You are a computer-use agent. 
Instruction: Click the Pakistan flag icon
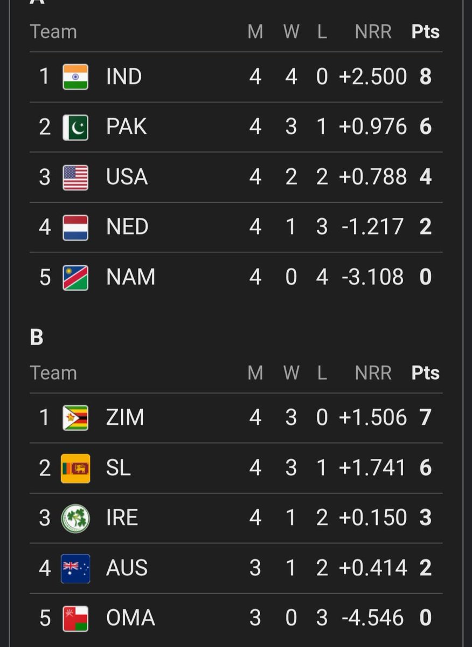(x=75, y=127)
